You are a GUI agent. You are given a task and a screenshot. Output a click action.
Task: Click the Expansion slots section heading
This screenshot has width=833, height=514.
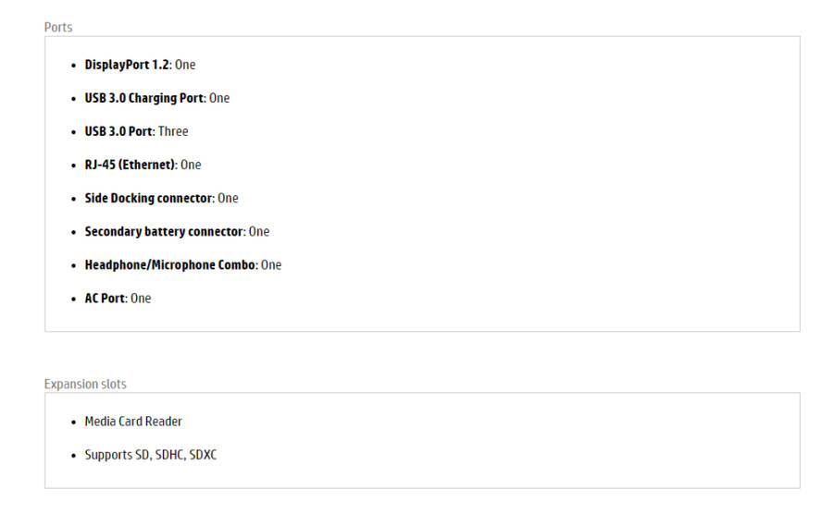pyautogui.click(x=85, y=384)
